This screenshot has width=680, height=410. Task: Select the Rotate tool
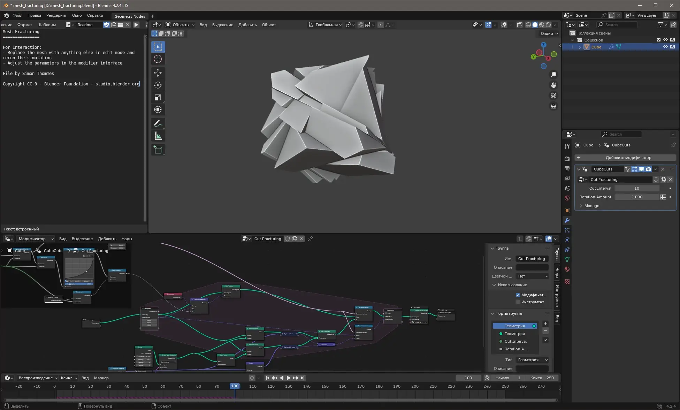coord(158,85)
